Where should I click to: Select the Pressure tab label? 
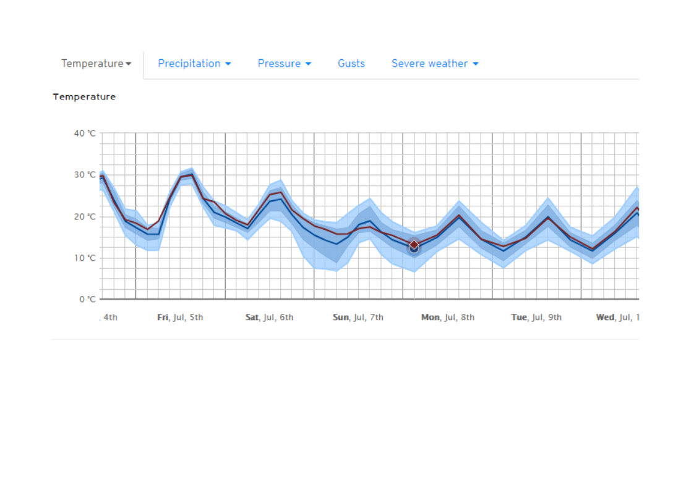tap(279, 64)
